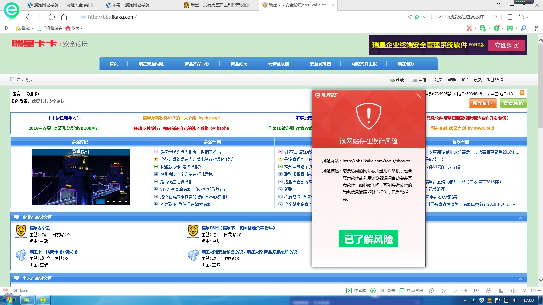
Task: Collapse the 个人产品讨论区 section
Action: point(520,279)
